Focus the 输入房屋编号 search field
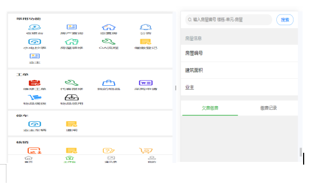 [x=229, y=20]
